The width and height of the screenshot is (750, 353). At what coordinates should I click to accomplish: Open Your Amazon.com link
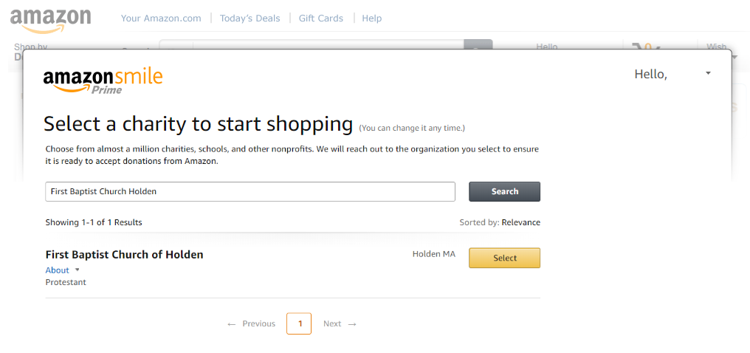(161, 18)
